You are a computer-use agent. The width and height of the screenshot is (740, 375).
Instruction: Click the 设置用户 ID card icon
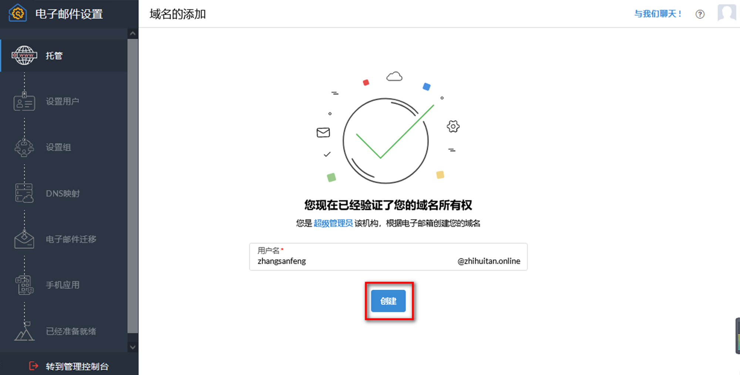[x=24, y=101]
